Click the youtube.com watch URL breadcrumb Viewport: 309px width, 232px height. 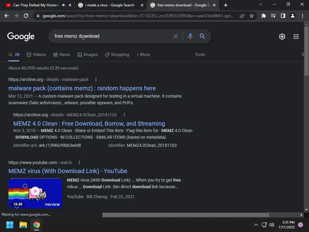tap(40, 163)
